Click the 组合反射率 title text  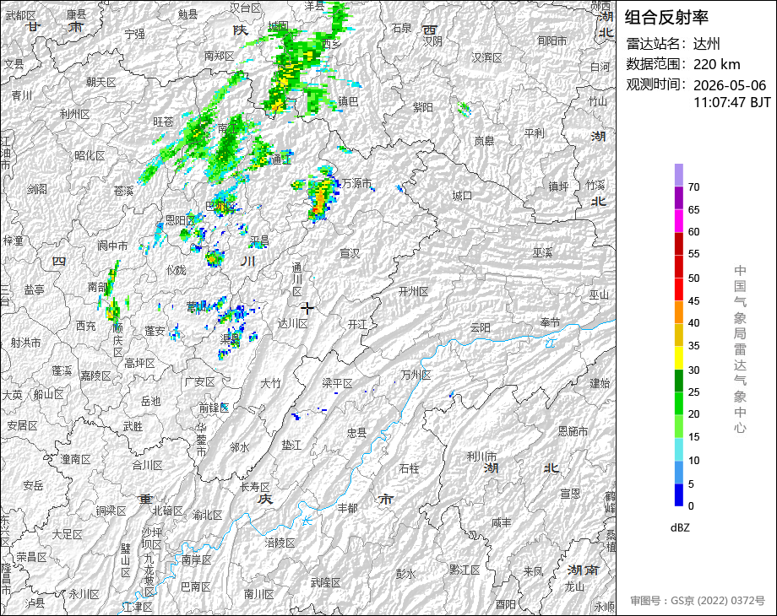(666, 18)
